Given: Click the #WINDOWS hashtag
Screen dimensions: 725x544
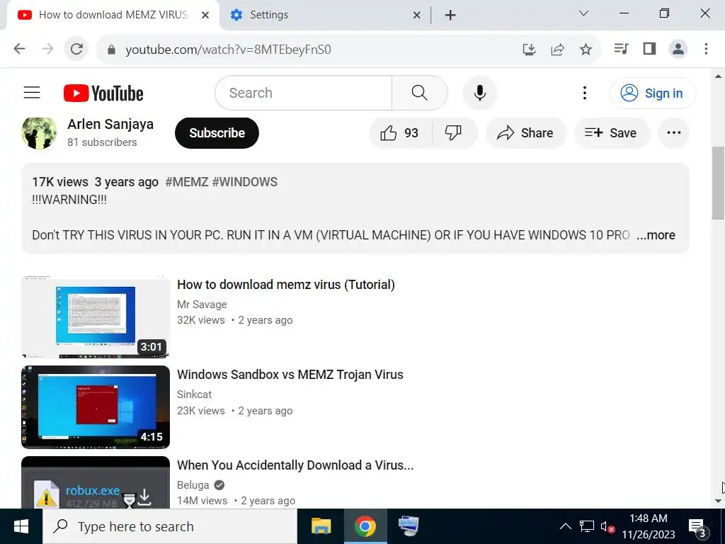Looking at the screenshot, I should click(244, 182).
